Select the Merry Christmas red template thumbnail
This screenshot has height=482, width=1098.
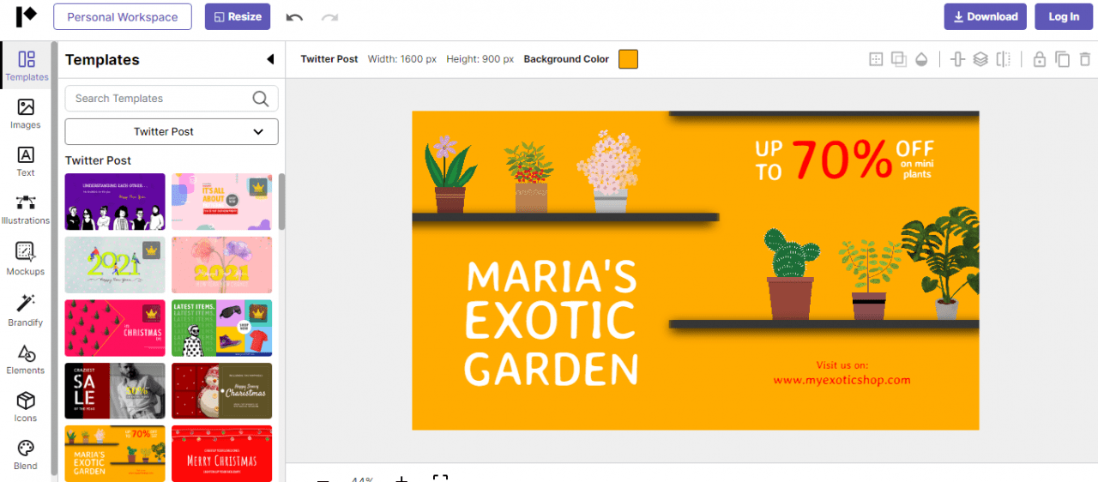click(x=221, y=453)
